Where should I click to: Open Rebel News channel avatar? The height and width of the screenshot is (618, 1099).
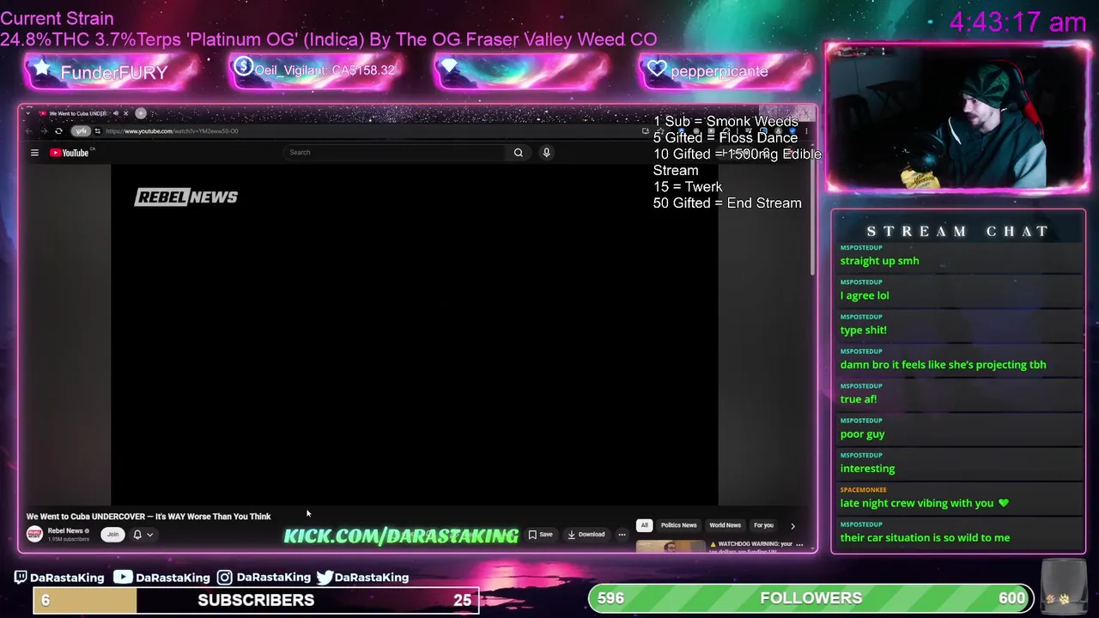point(34,534)
